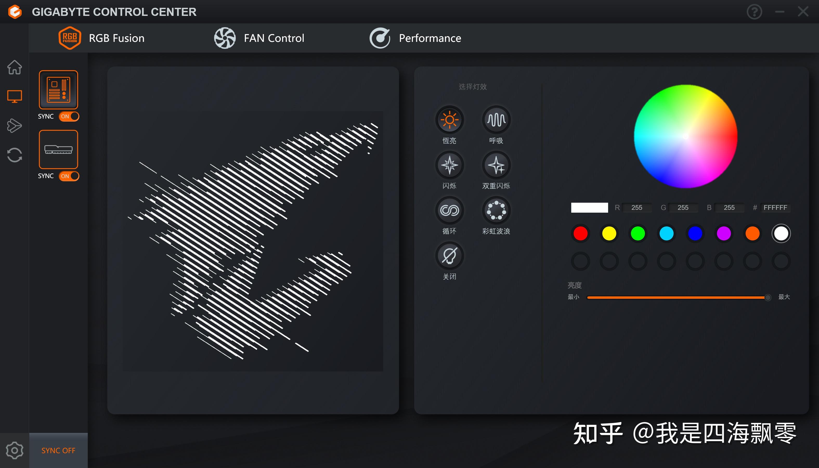Drag the brightness slider to maximum
Viewport: 819px width, 468px height.
(767, 297)
